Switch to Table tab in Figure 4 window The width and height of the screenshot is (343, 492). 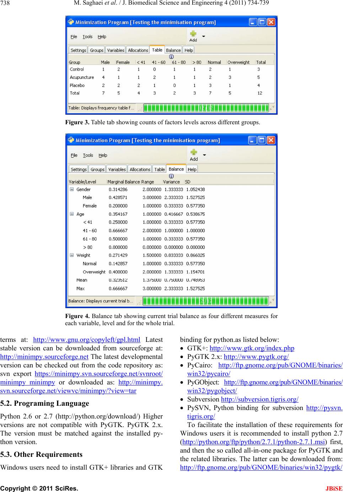[160, 169]
